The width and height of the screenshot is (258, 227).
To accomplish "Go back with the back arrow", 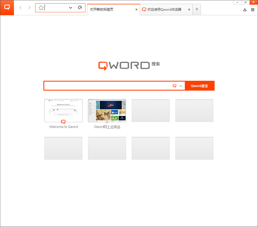I will coord(20,8).
